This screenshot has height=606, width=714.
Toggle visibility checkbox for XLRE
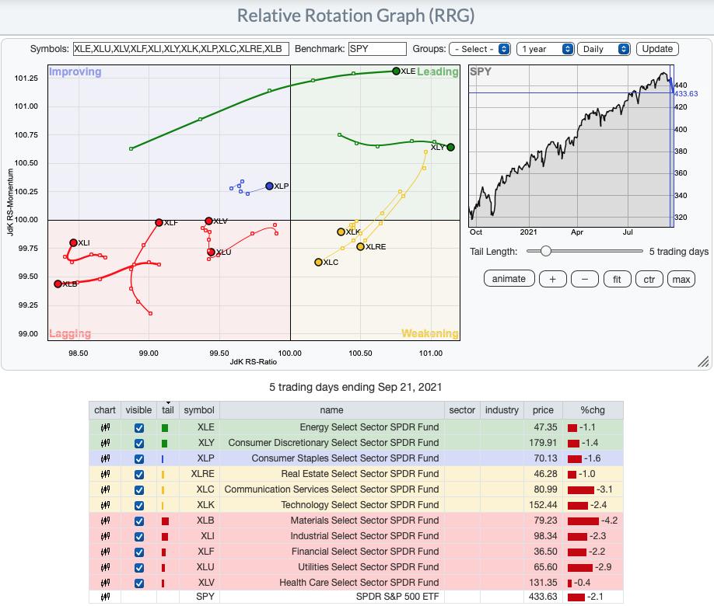point(139,475)
